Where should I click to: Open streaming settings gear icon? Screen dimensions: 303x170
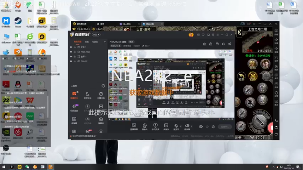[213, 127]
